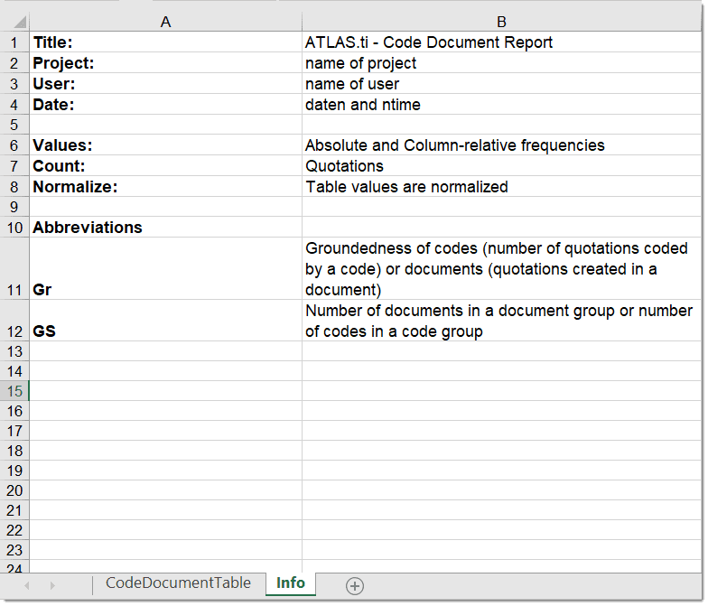Select row 4 header
The width and height of the screenshot is (708, 606).
click(x=14, y=105)
